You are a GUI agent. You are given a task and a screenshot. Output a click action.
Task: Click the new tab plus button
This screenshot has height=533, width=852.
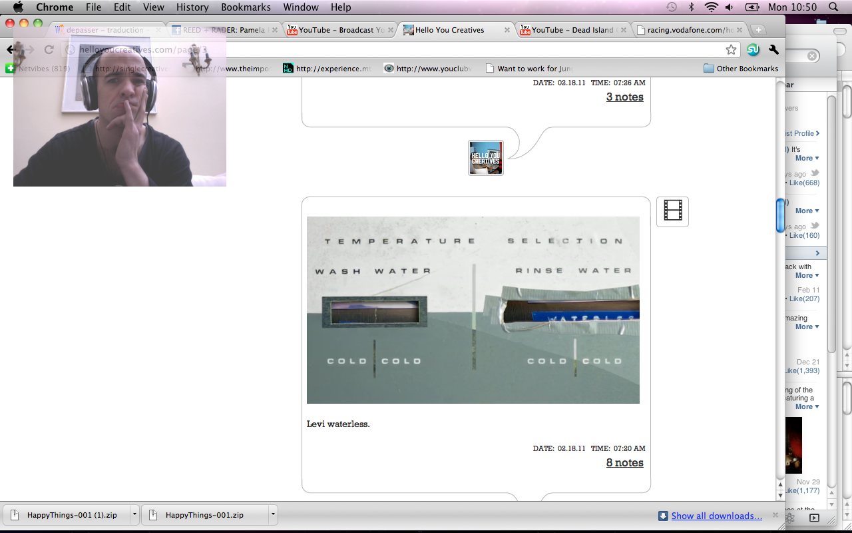(758, 30)
